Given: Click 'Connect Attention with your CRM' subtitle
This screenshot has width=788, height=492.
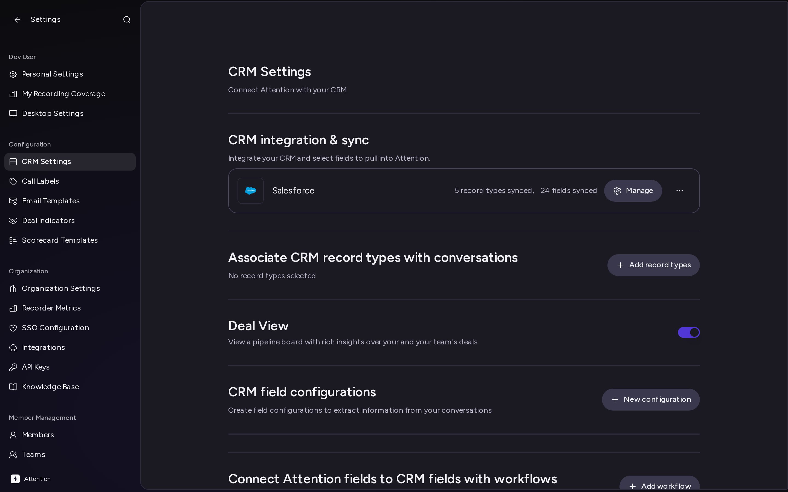Looking at the screenshot, I should click(288, 90).
